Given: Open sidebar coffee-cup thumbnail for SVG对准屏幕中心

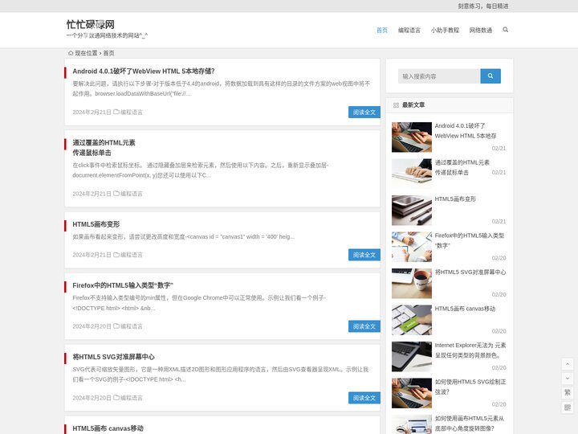Looking at the screenshot, I should click(411, 284).
